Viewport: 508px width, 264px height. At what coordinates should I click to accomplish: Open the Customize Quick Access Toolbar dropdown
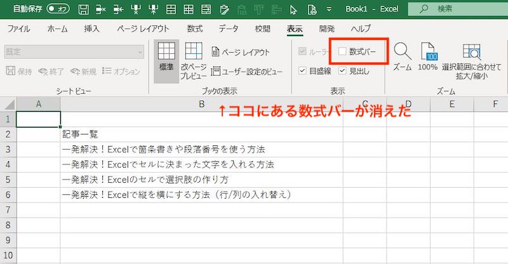pos(329,9)
